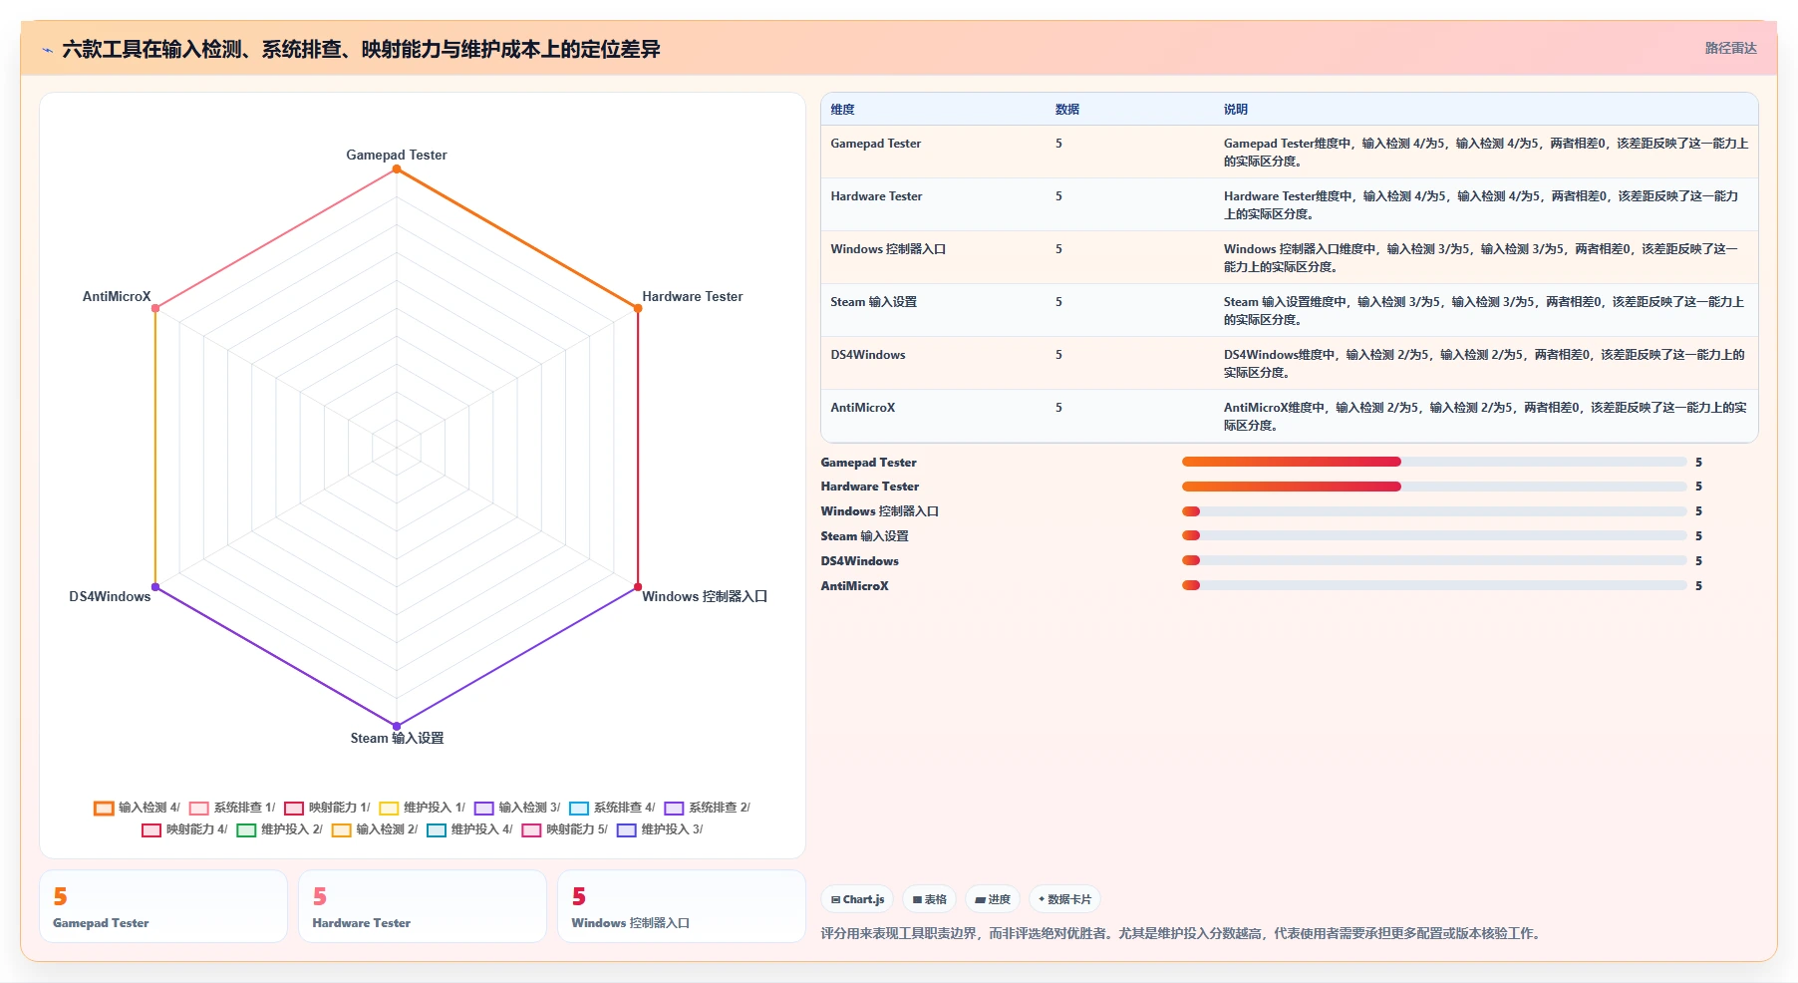Image resolution: width=1798 pixels, height=983 pixels.
Task: Click the radar point at the AntiMicroX vertex
Action: click(155, 308)
